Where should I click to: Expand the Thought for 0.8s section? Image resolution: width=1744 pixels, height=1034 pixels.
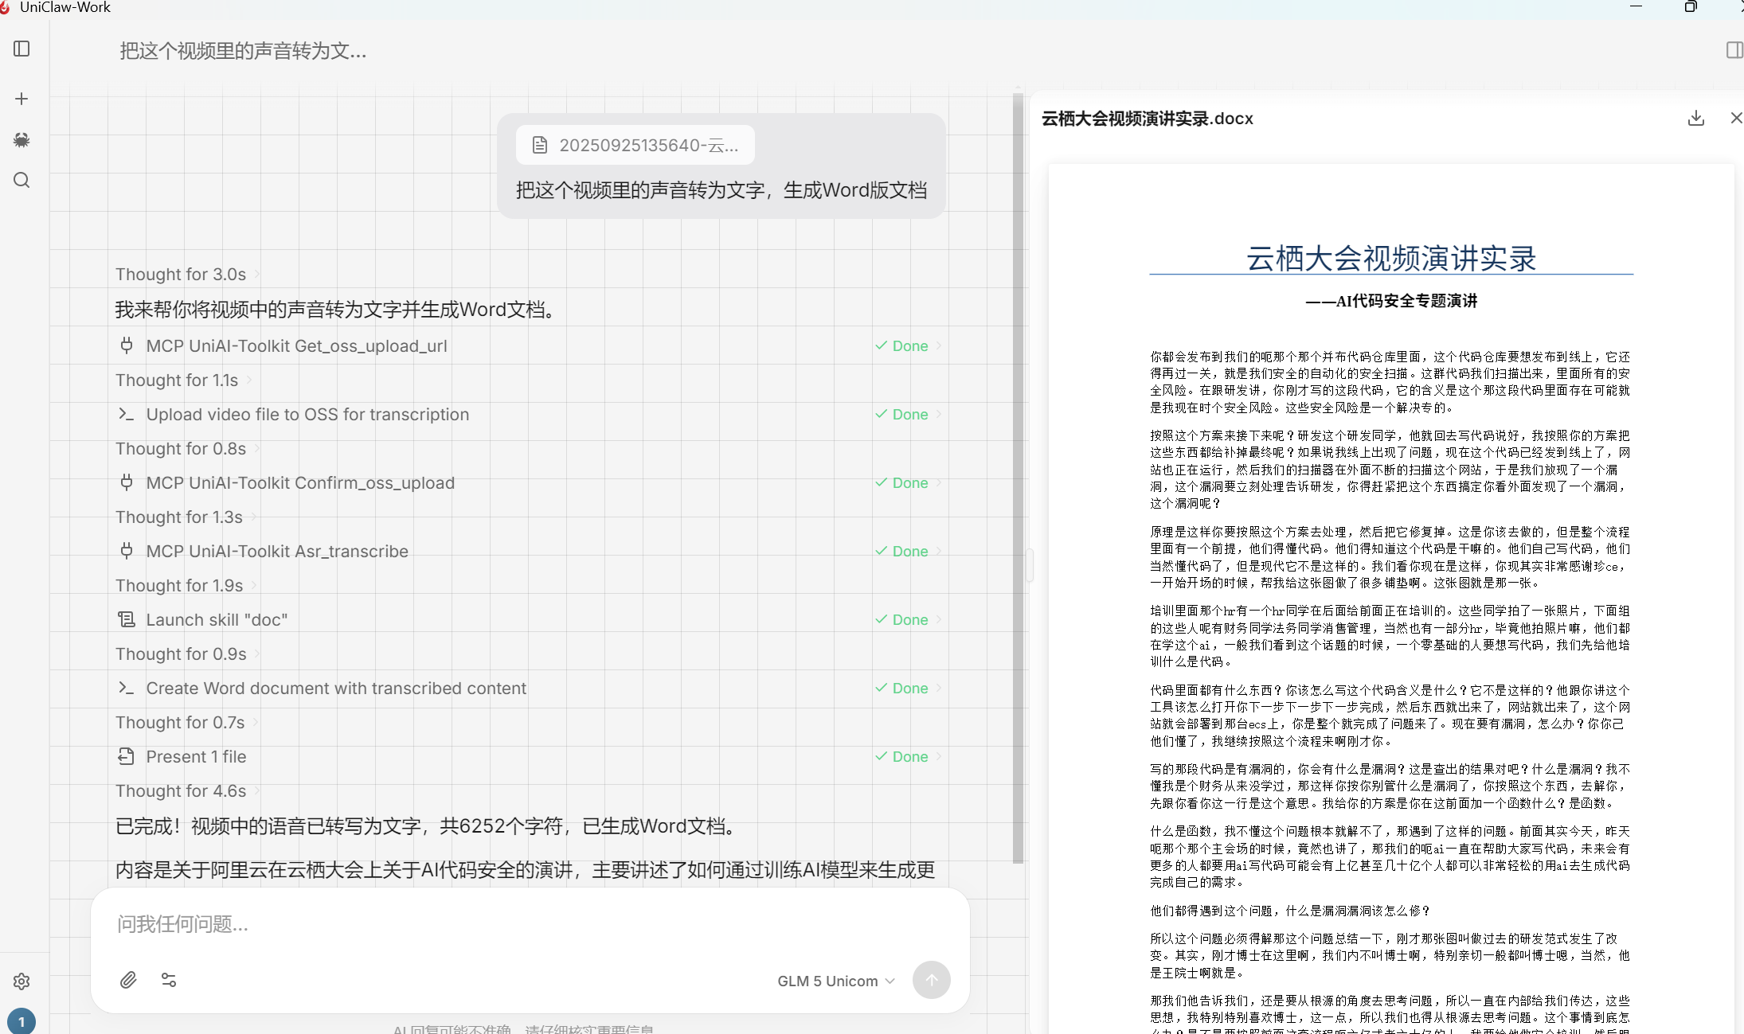tap(188, 449)
